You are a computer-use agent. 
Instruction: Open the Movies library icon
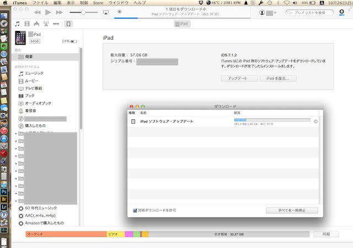pos(27,24)
